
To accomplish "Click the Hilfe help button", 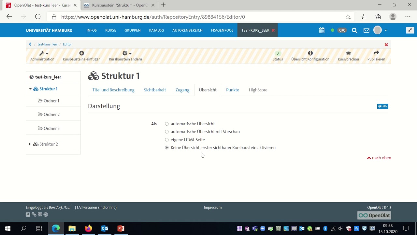I will tap(383, 106).
